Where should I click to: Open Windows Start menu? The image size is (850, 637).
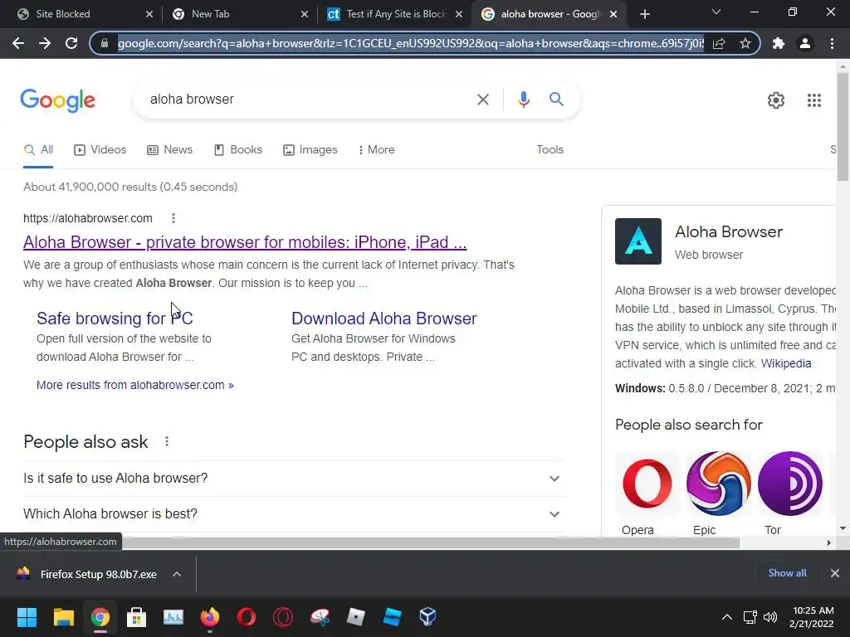[27, 617]
